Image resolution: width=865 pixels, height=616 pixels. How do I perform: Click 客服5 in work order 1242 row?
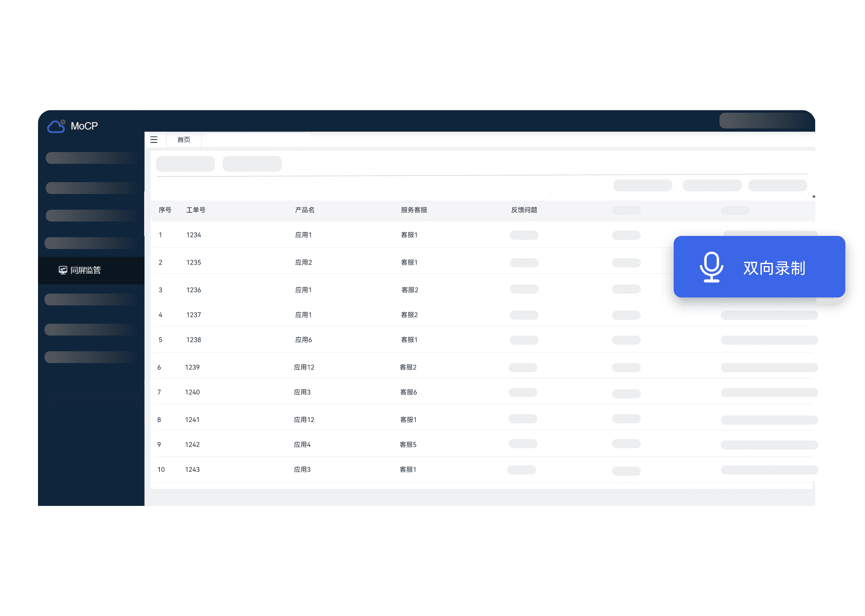[x=408, y=445]
